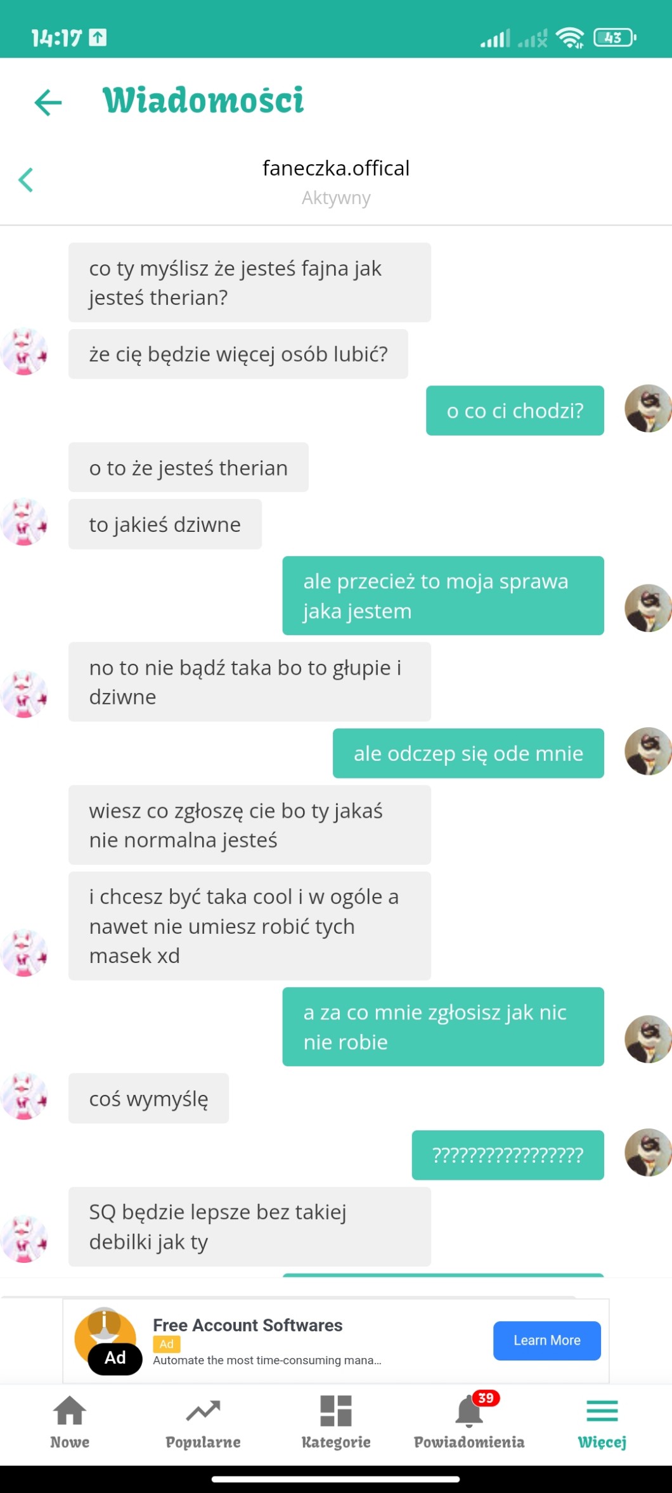Click the Learn More ad button

pyautogui.click(x=547, y=1341)
